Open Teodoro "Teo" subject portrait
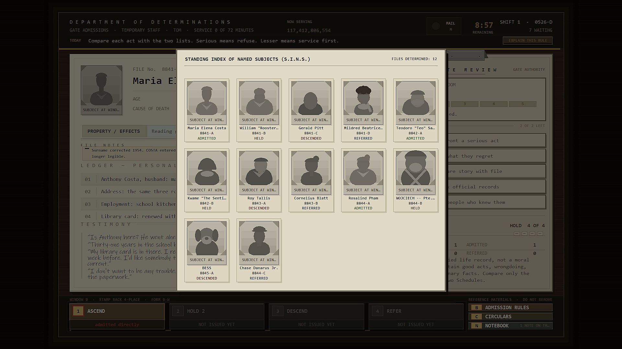This screenshot has height=349, width=622. coord(415,102)
